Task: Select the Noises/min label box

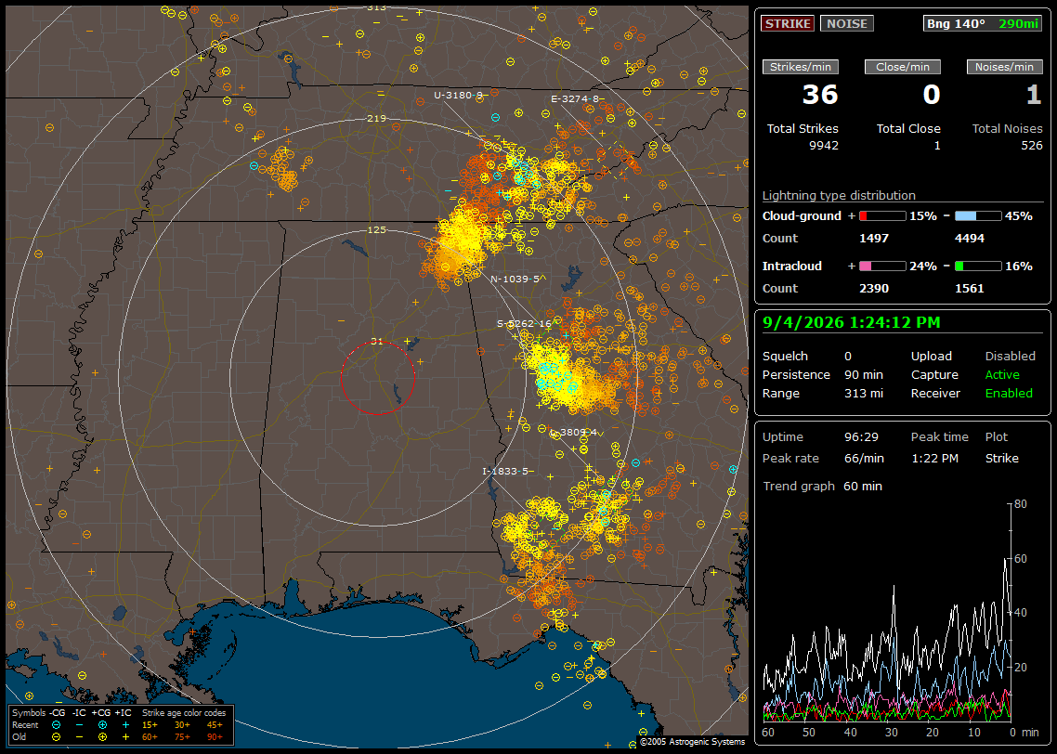Action: [x=1004, y=67]
